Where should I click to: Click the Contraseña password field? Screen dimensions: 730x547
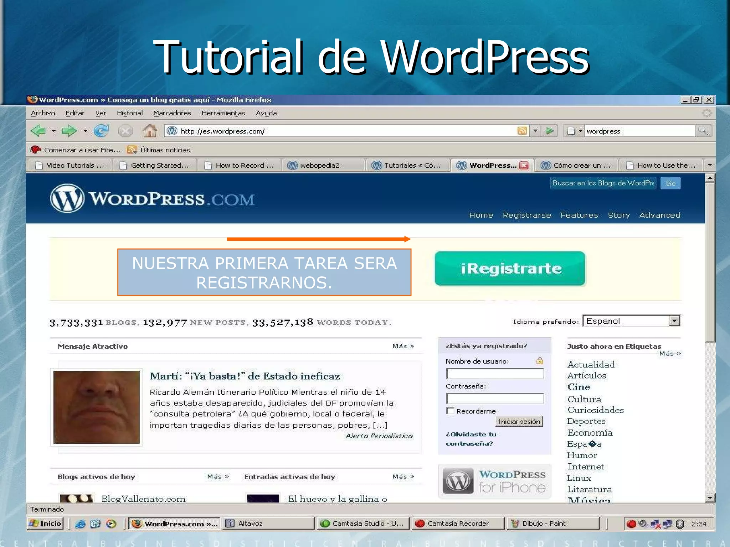pyautogui.click(x=495, y=398)
